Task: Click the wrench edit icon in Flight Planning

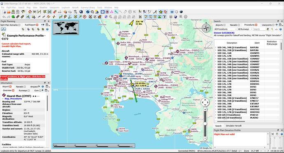Action: [3, 29]
